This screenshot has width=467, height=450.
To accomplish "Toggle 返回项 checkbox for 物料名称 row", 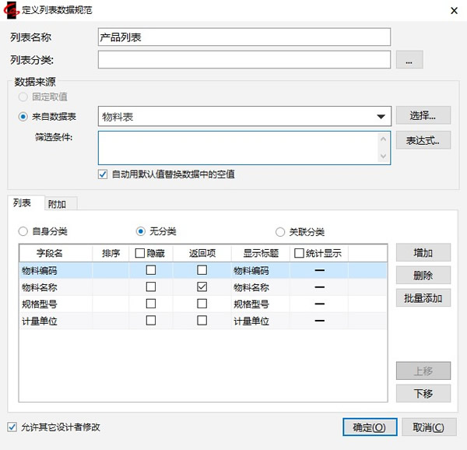I will (x=202, y=287).
